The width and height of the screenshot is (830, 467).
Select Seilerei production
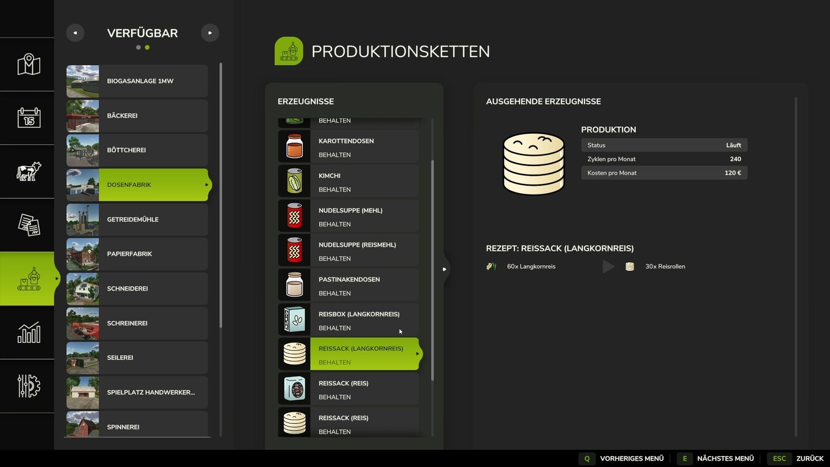137,358
